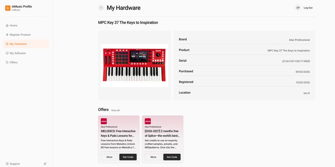Click Akai logo on MELODICS offer card
The width and height of the screenshot is (335, 167).
coord(104,121)
